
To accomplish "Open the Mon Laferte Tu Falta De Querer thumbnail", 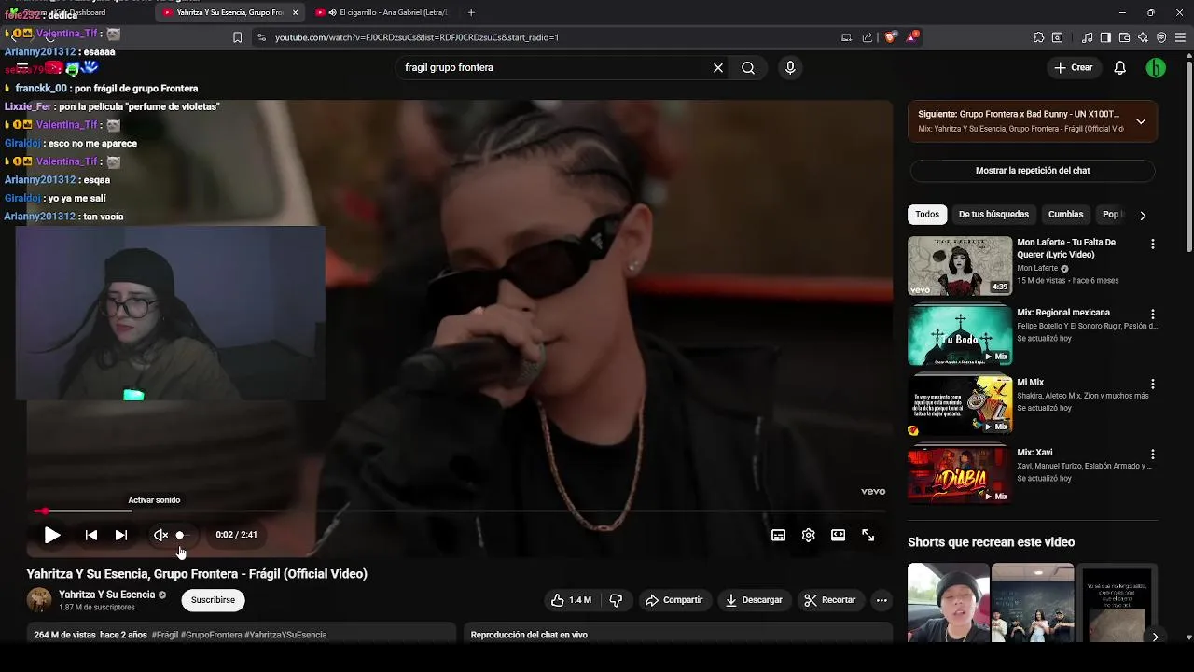I will click(x=960, y=266).
